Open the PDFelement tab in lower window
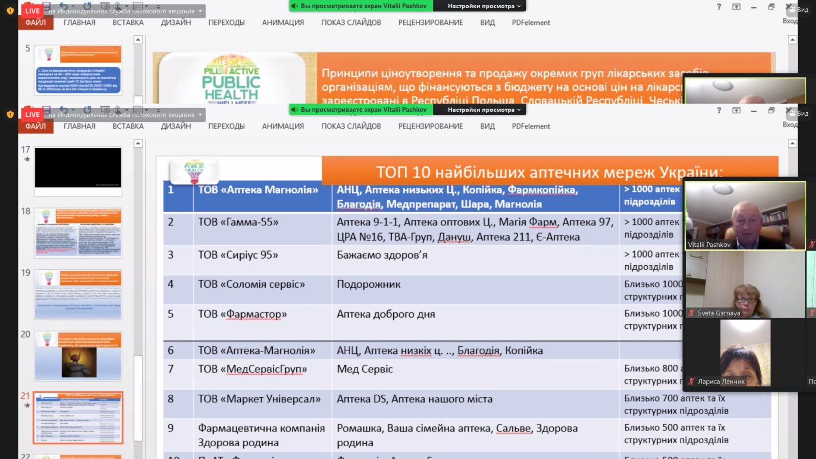The image size is (816, 459). pos(531,126)
